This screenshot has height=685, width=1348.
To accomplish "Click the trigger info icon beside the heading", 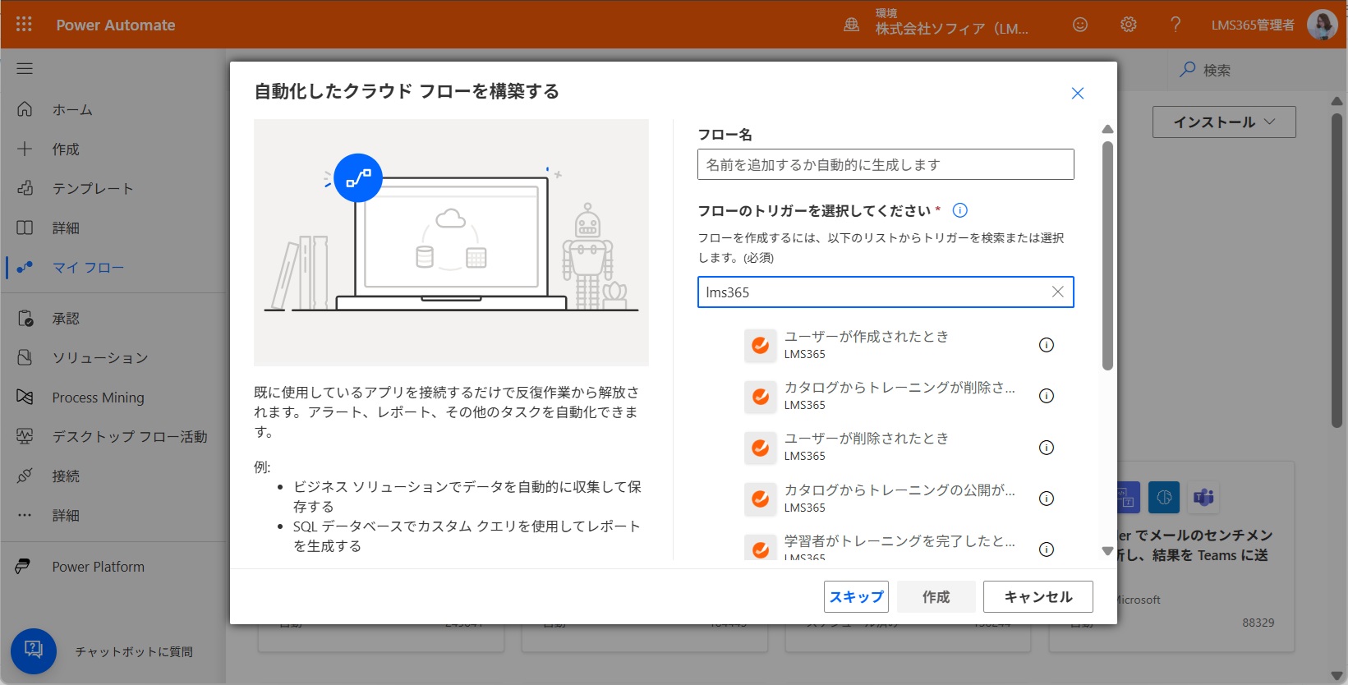I will 959,210.
